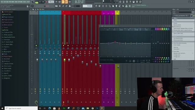This screenshot has height=110, width=195.
Task: Click the render/export toolbar icon
Action: tap(137, 2)
